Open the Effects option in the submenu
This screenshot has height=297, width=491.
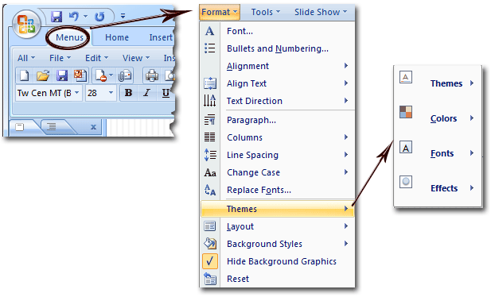[x=437, y=188]
